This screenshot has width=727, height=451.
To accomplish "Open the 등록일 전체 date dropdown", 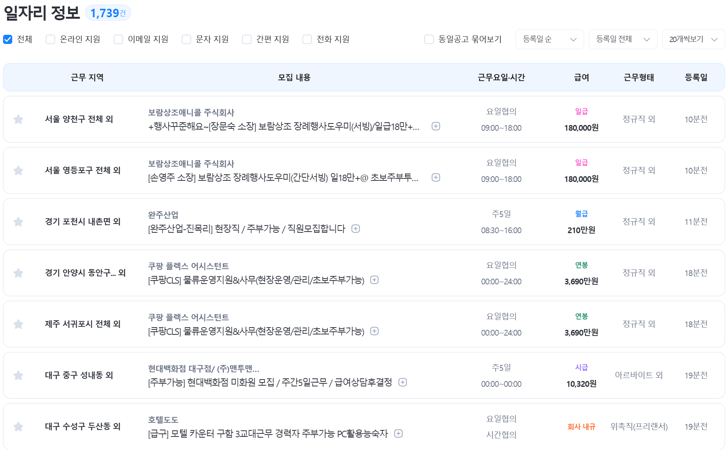I will (x=623, y=39).
